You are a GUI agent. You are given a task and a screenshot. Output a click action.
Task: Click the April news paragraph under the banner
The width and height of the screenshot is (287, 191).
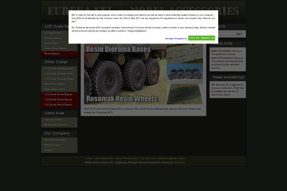(x=142, y=111)
